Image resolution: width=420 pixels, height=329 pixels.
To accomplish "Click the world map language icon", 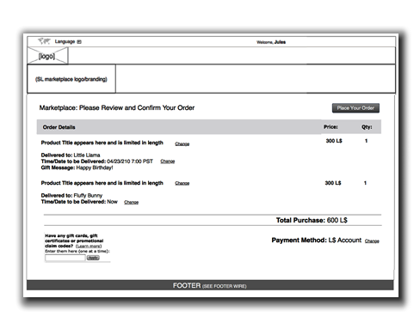I will (44, 41).
